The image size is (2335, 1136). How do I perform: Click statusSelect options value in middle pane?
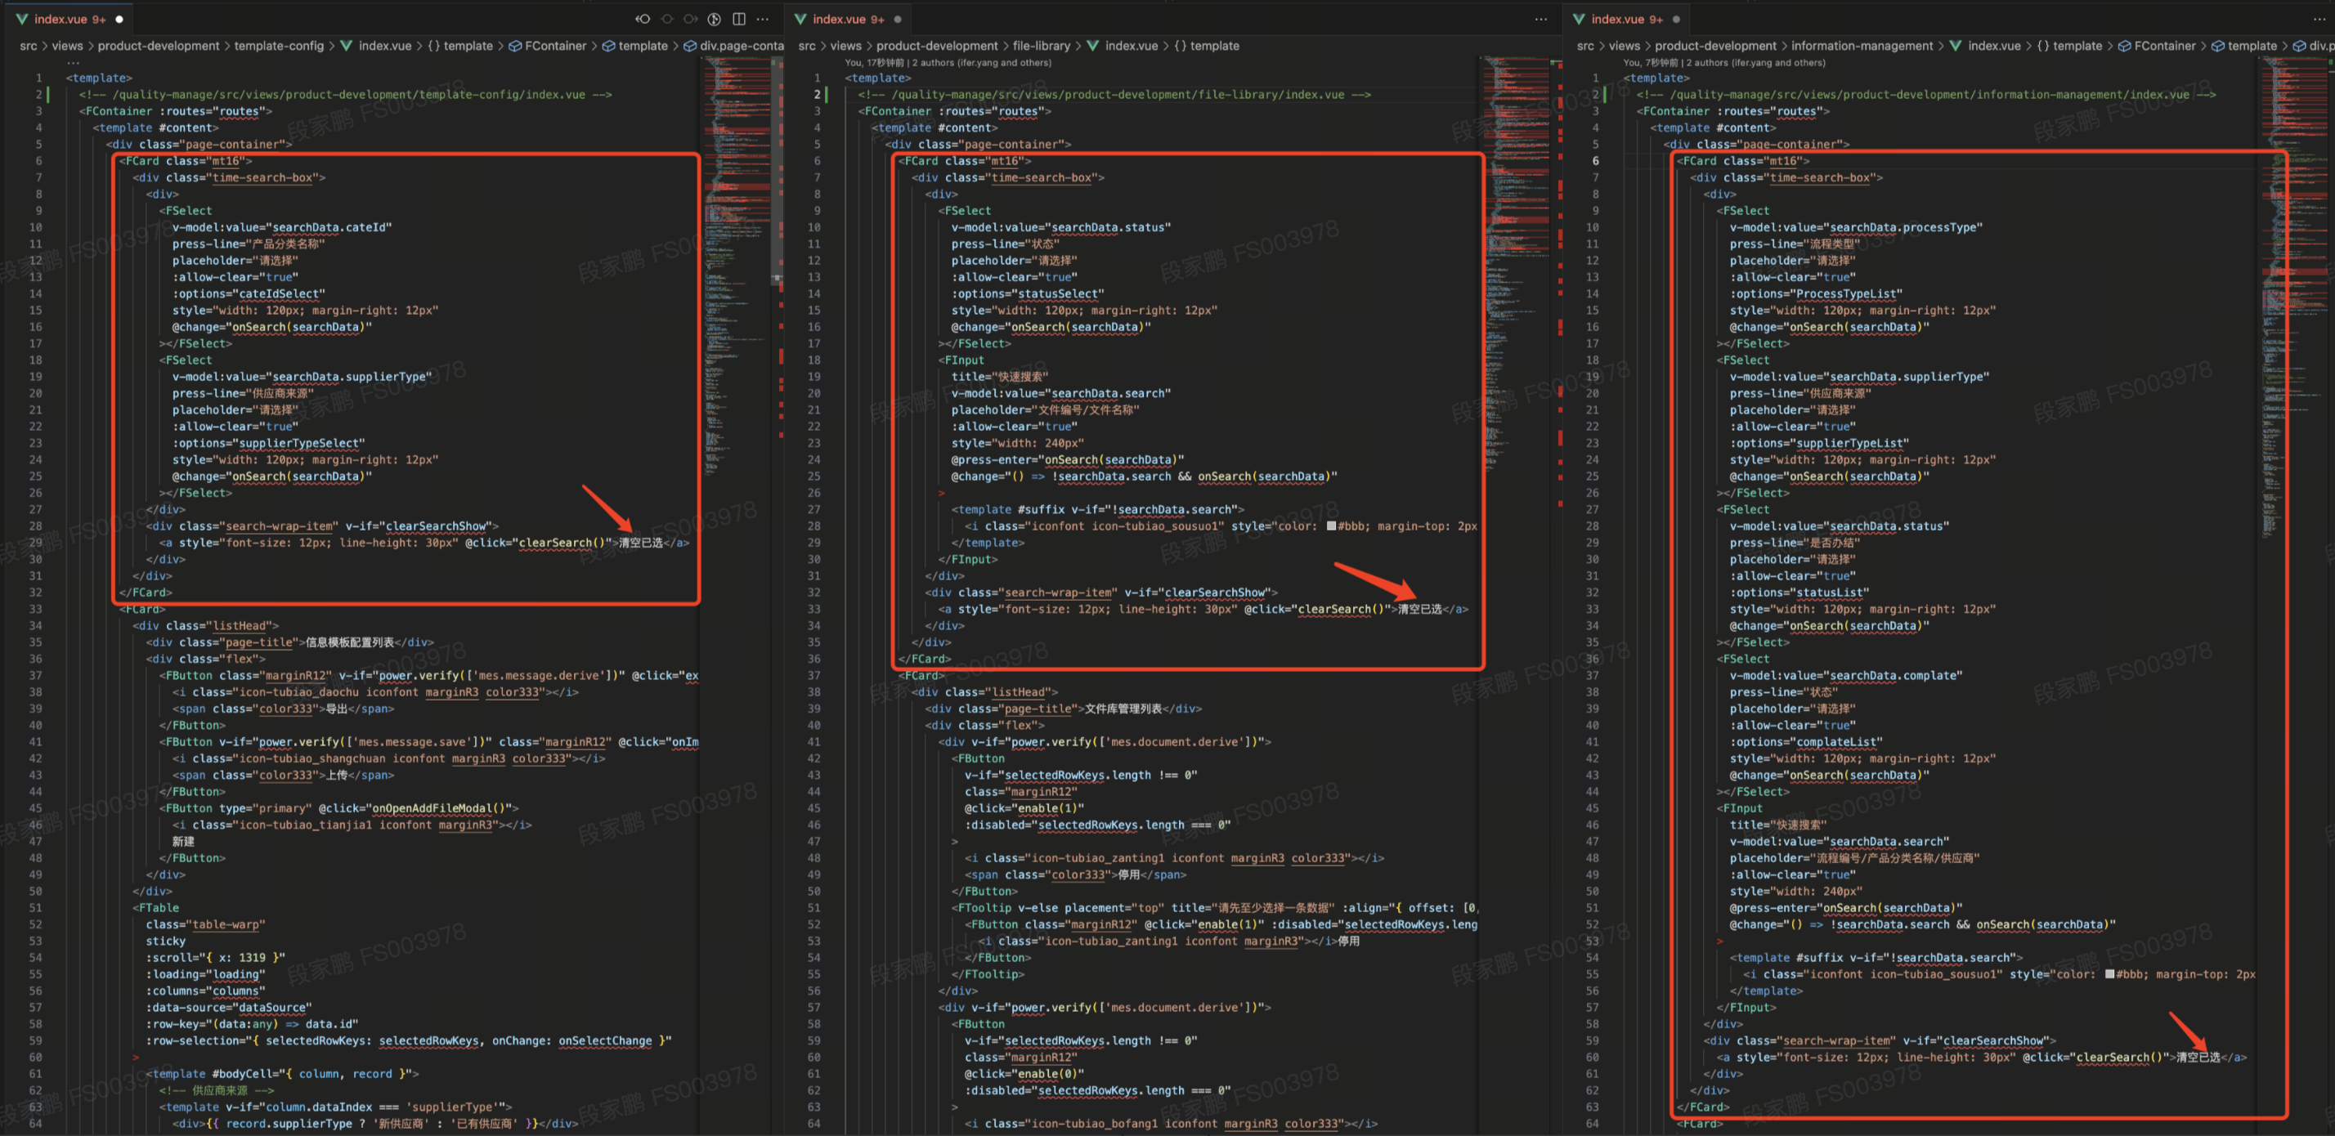(x=1057, y=293)
